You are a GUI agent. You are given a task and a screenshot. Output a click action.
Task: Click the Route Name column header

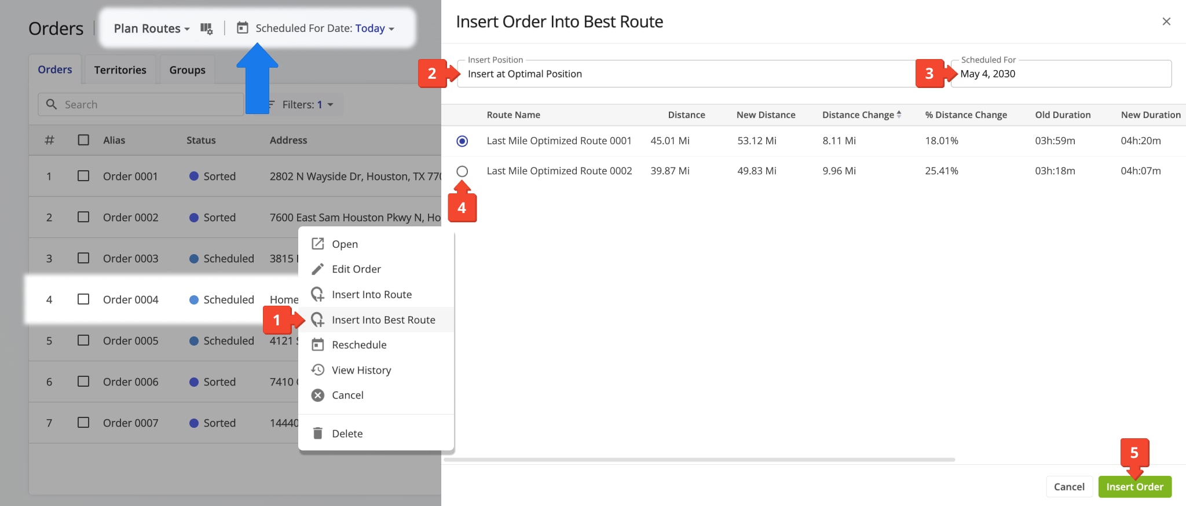tap(513, 115)
